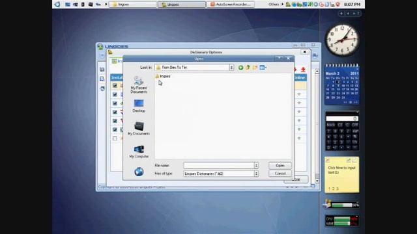Toggle third dictionary checkbox in list
The height and width of the screenshot is (234, 417).
[115, 103]
